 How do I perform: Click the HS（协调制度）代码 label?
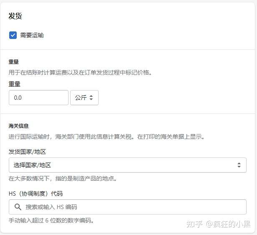36,194
